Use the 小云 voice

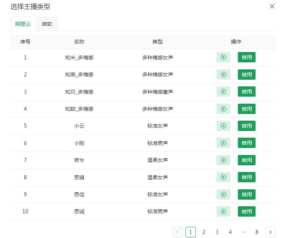247,126
